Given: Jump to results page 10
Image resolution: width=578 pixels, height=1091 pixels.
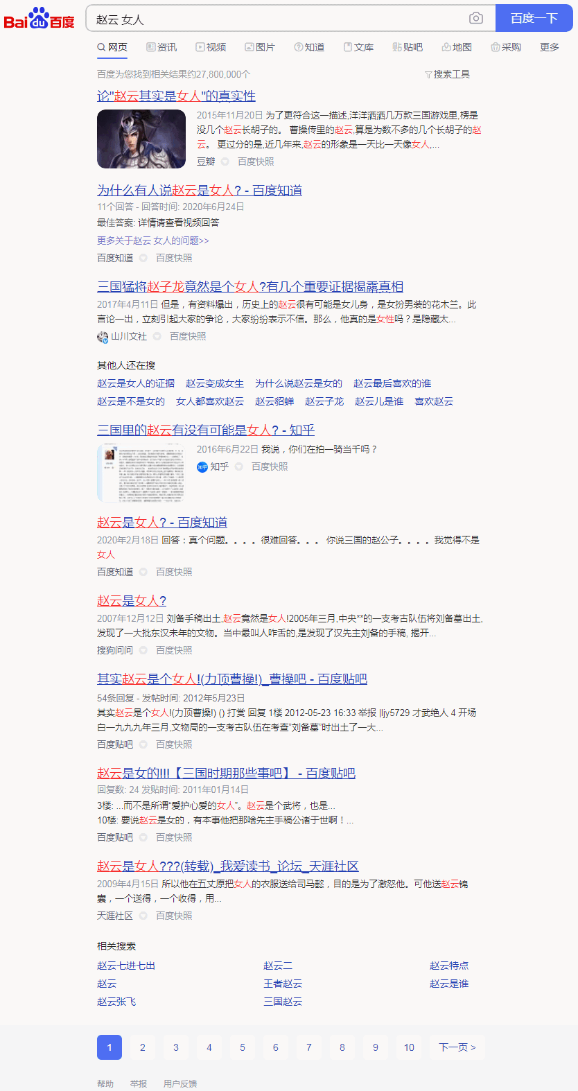Looking at the screenshot, I should (409, 1047).
